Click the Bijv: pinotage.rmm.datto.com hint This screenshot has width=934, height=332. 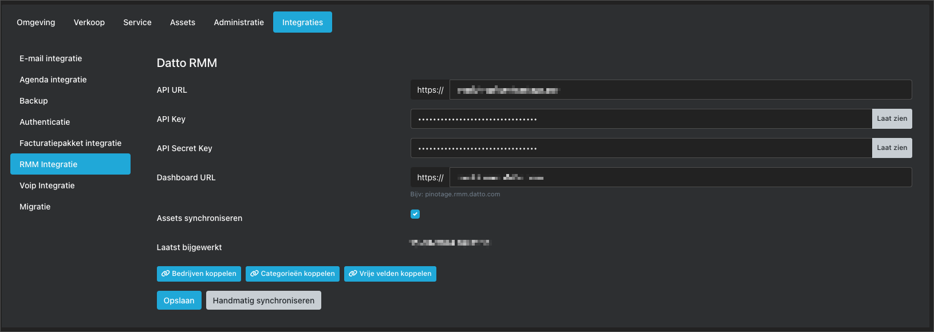455,194
